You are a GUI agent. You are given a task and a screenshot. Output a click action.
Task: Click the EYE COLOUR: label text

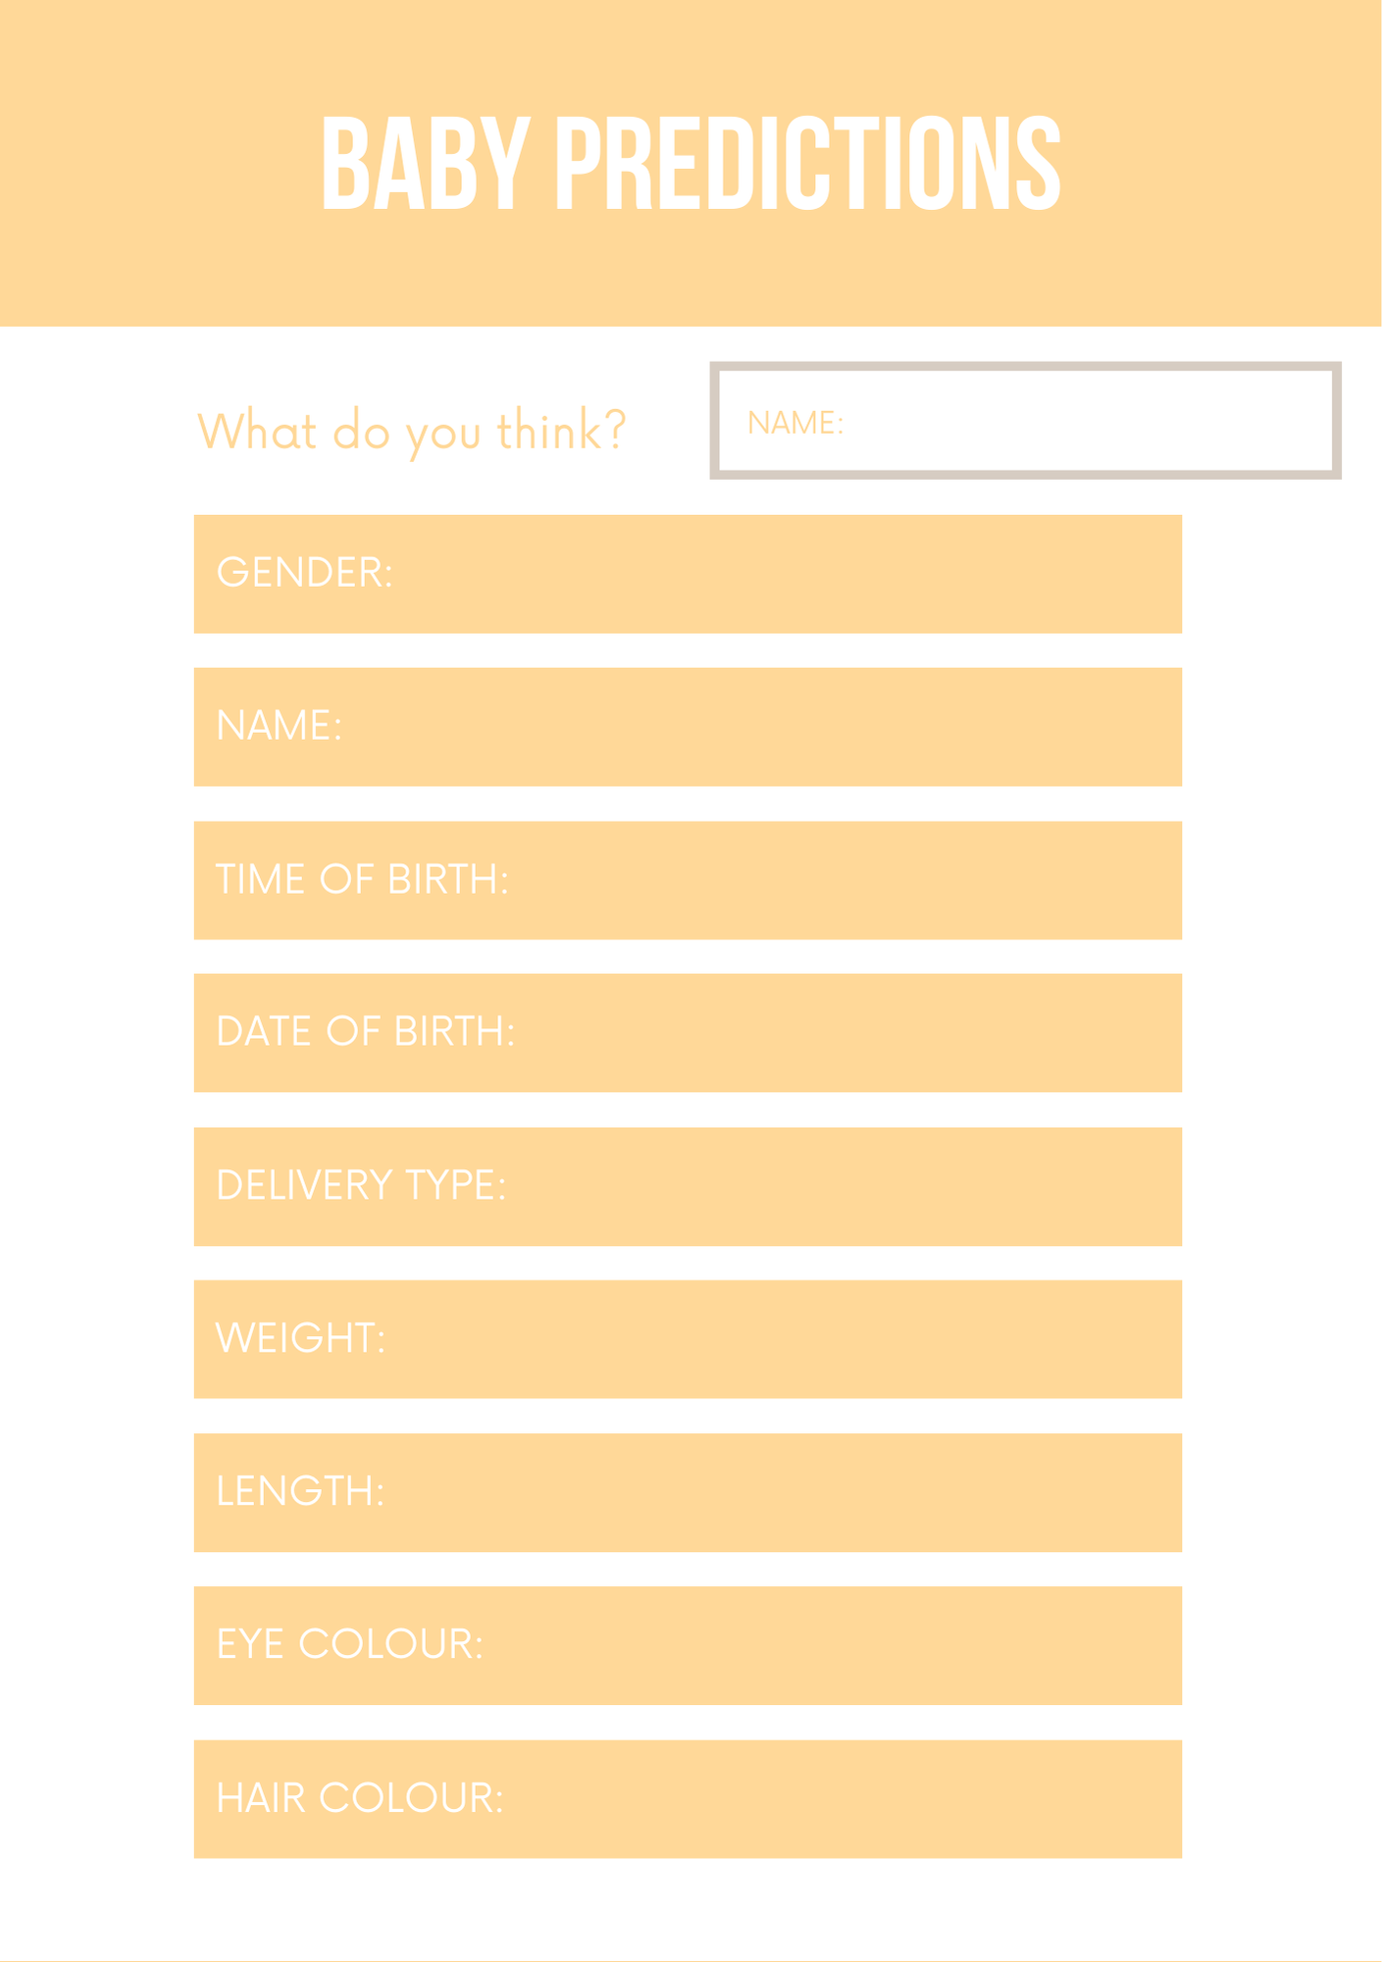[x=349, y=1644]
